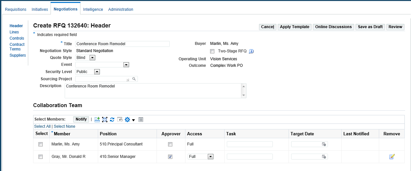Open calendar picker for Amy Marlin's Target Date
This screenshot has height=171, width=411.
point(324,144)
